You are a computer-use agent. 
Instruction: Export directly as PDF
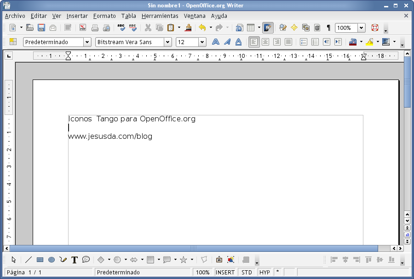point(83,28)
